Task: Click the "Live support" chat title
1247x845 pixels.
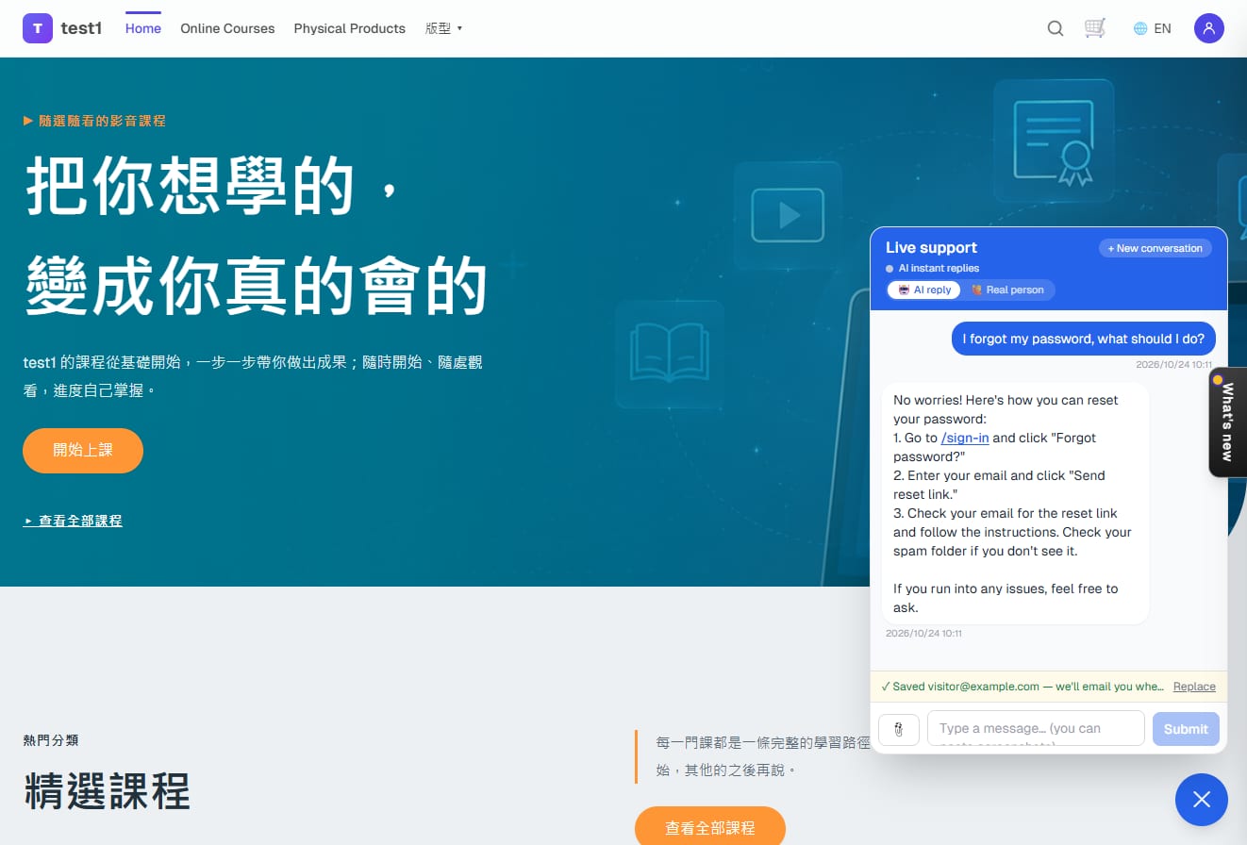Action: 931,247
